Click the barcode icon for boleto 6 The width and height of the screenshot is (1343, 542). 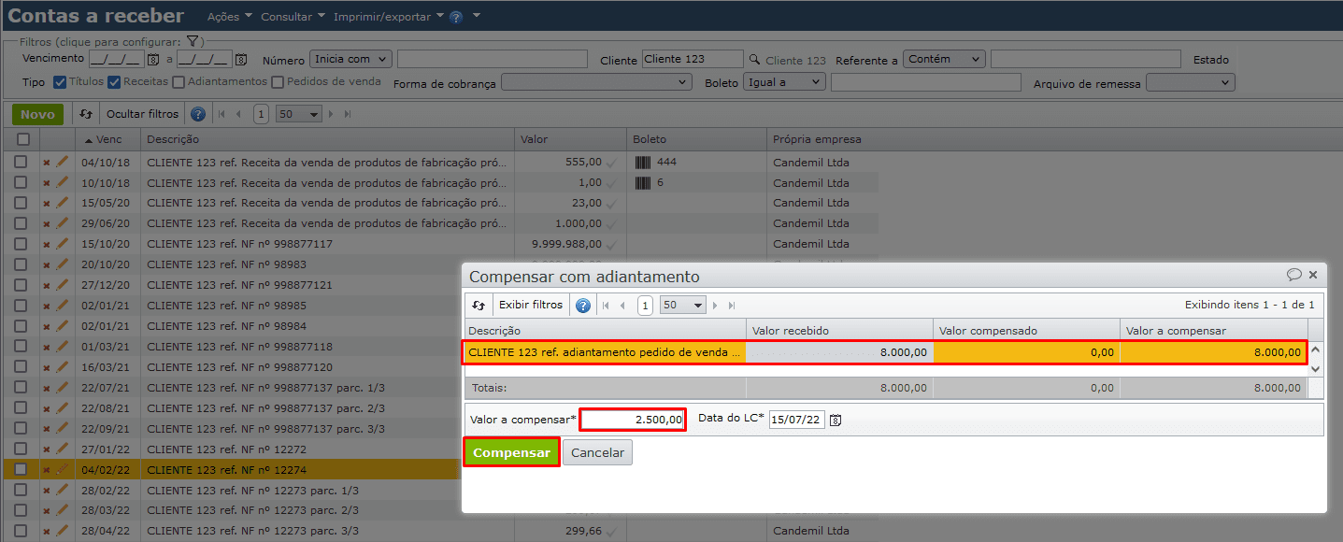pos(643,182)
